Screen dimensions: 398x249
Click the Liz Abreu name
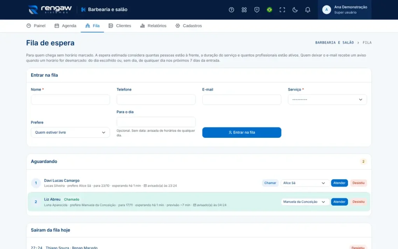(x=52, y=199)
